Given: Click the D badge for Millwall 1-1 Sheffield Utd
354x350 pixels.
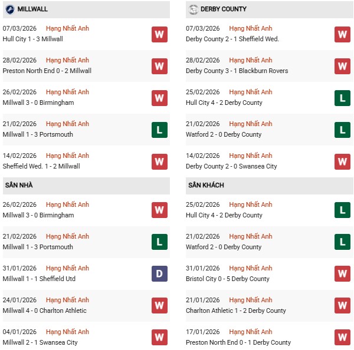Looking at the screenshot, I should (159, 274).
